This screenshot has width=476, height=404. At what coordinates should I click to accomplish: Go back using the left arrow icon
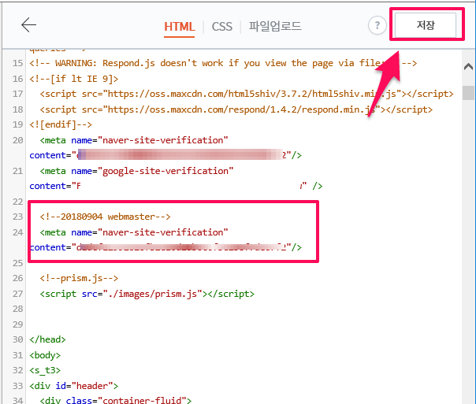(x=29, y=24)
